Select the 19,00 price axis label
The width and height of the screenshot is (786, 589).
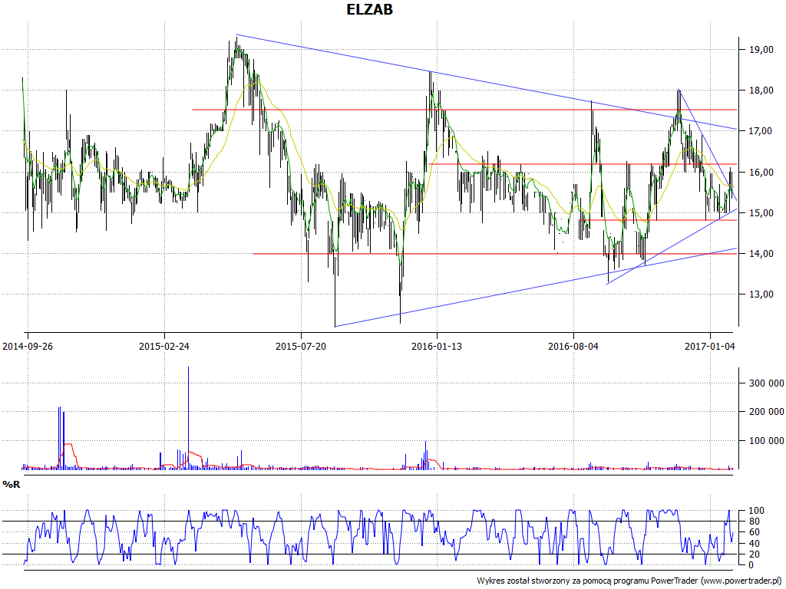[x=761, y=50]
